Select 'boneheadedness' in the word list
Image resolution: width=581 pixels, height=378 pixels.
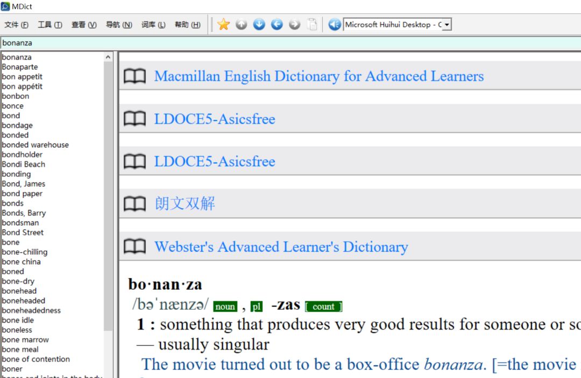pos(31,311)
